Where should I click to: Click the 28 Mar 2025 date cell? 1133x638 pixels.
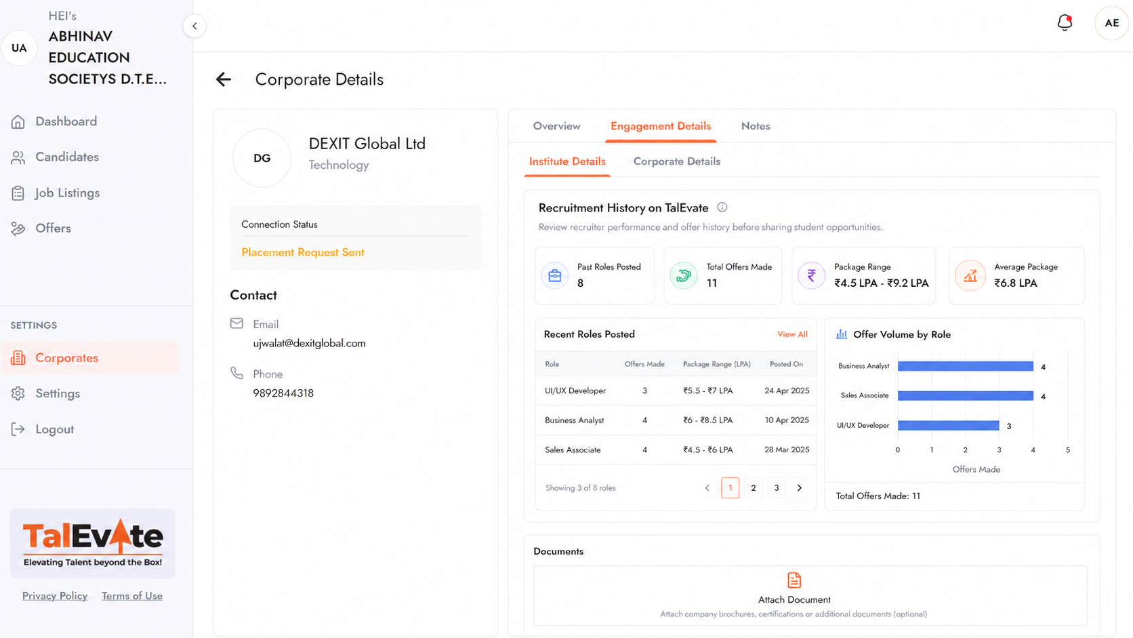click(787, 450)
